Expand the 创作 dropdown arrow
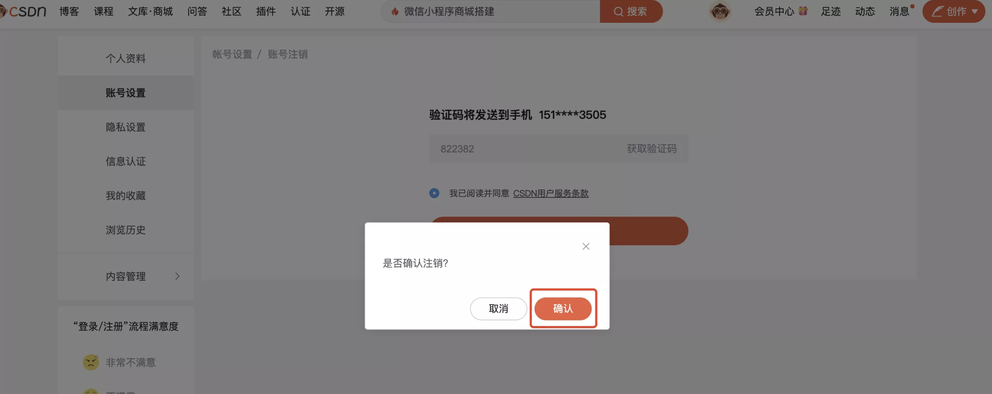This screenshot has height=394, width=992. tap(975, 11)
